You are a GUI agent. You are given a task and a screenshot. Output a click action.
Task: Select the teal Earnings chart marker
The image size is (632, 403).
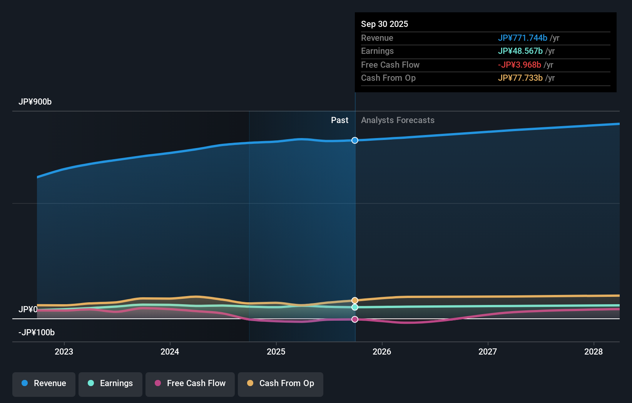(354, 307)
